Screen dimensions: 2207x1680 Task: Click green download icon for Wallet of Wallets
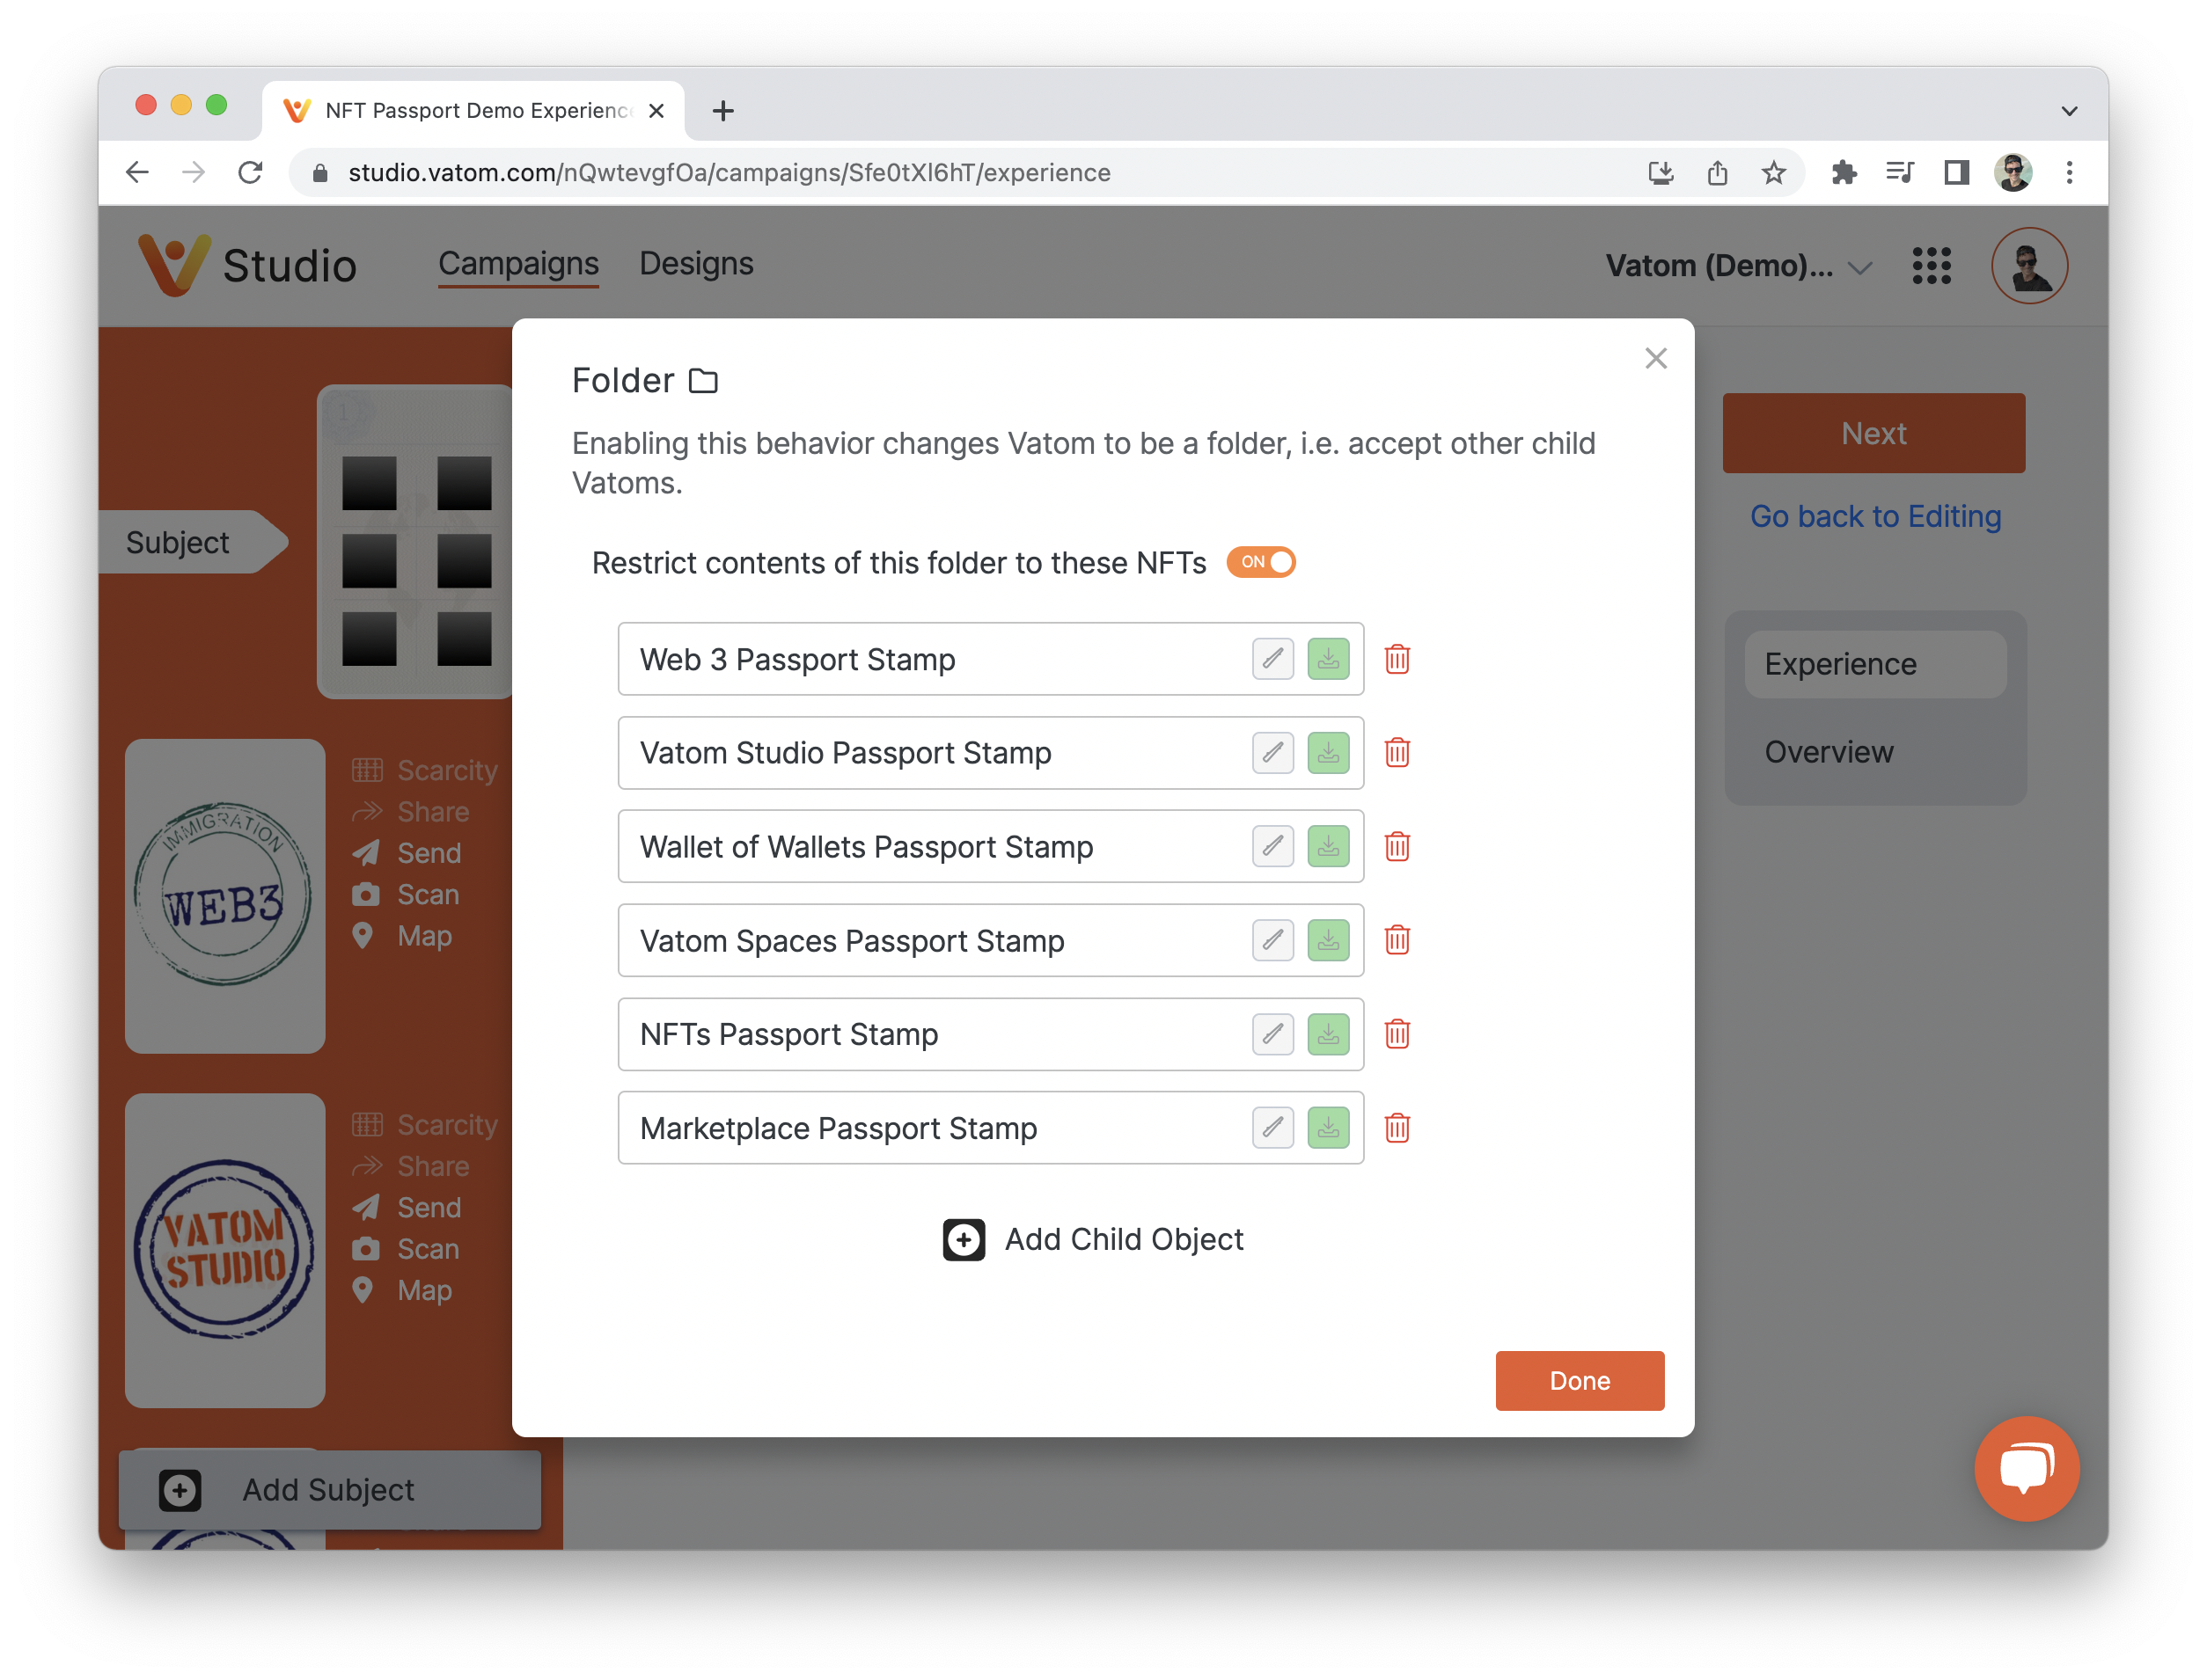pos(1329,847)
